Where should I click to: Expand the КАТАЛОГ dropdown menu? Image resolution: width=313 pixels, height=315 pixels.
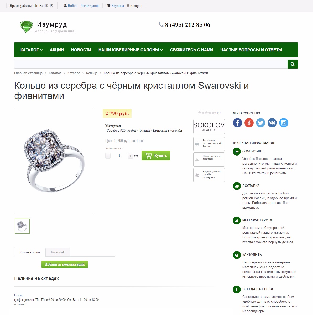point(32,50)
